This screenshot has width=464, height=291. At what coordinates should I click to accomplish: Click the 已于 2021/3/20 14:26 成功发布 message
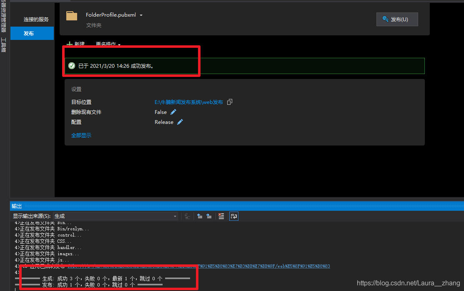tap(116, 66)
